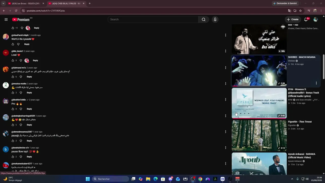Image resolution: width=325 pixels, height=183 pixels.
Task: Reply to the 'pause flow top1' comment
Action: pyautogui.click(x=29, y=157)
